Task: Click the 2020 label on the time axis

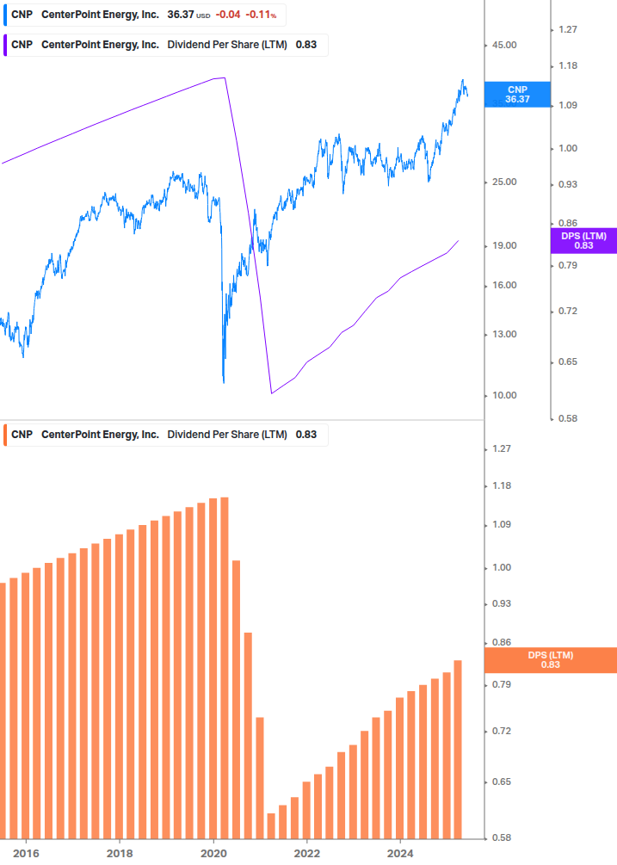Action: (213, 854)
